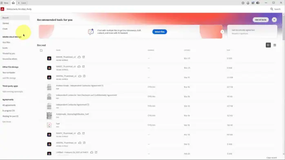285x160 pixels.
Task: Click the See all tools button
Action: point(261,20)
